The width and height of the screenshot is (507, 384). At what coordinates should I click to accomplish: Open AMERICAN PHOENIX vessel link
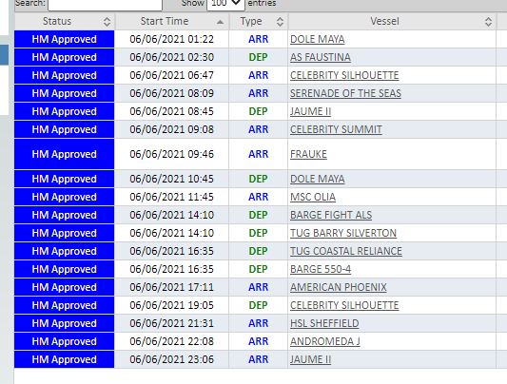pyautogui.click(x=339, y=287)
